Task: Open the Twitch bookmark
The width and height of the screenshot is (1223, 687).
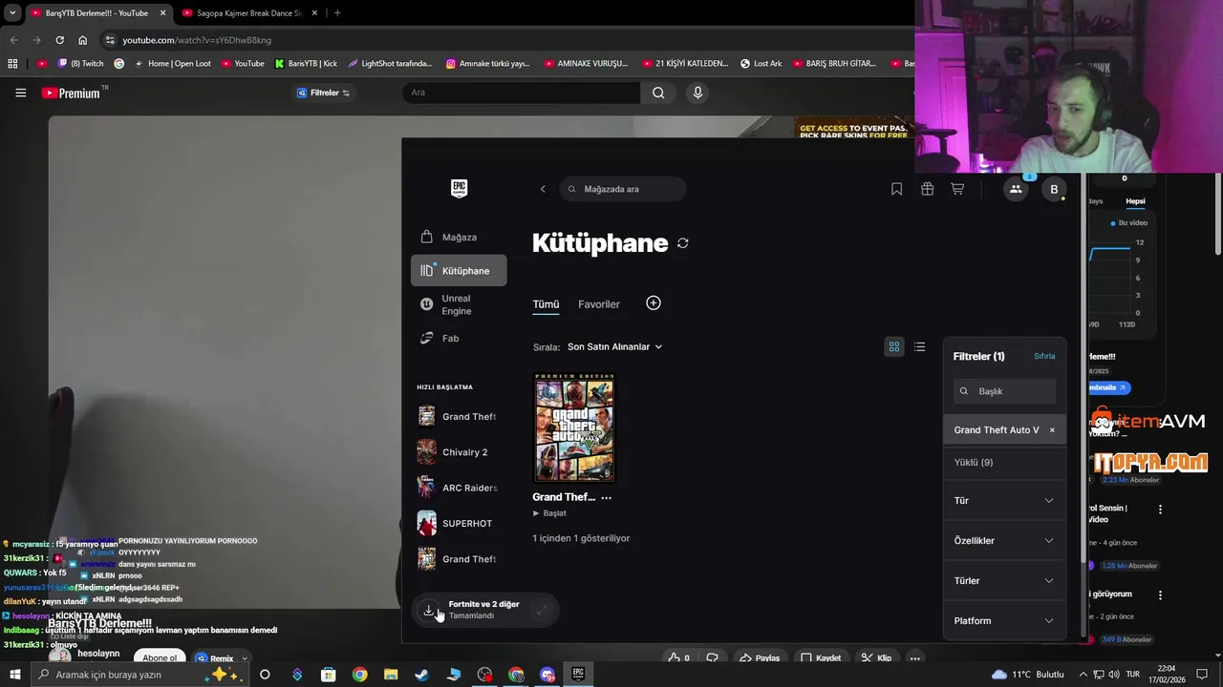Action: pyautogui.click(x=80, y=64)
